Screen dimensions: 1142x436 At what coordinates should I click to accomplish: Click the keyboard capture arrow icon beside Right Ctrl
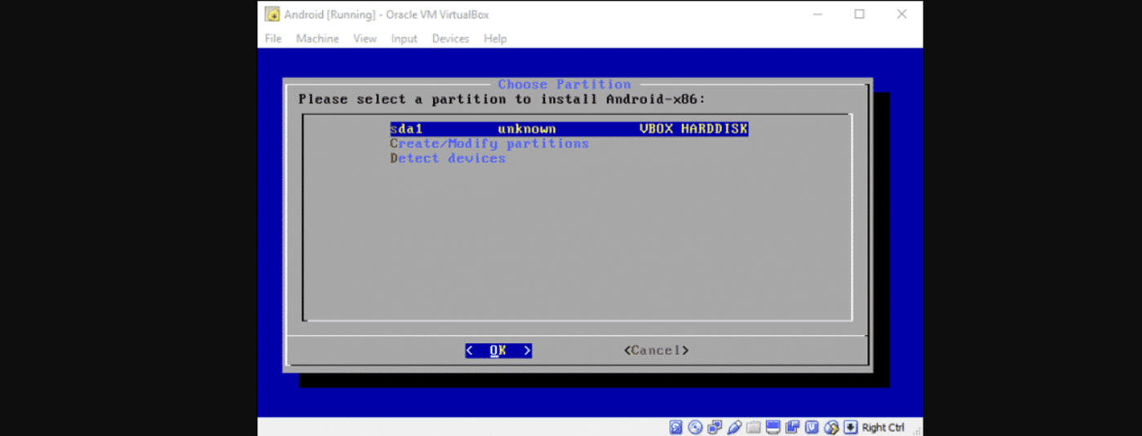[851, 427]
